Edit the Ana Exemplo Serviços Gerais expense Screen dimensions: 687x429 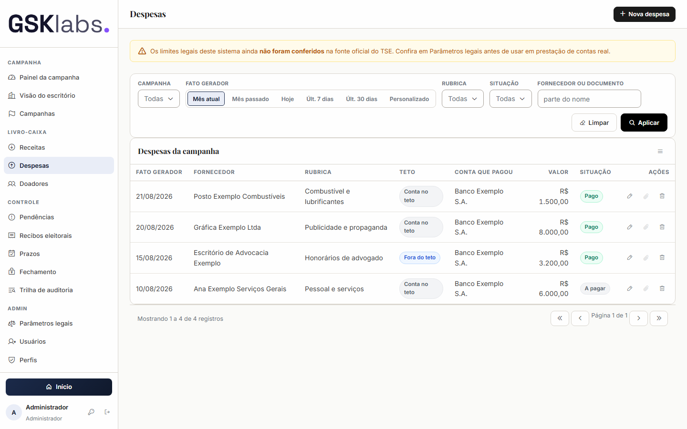pyautogui.click(x=630, y=289)
